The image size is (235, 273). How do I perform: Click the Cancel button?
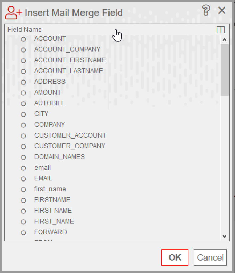(210, 257)
